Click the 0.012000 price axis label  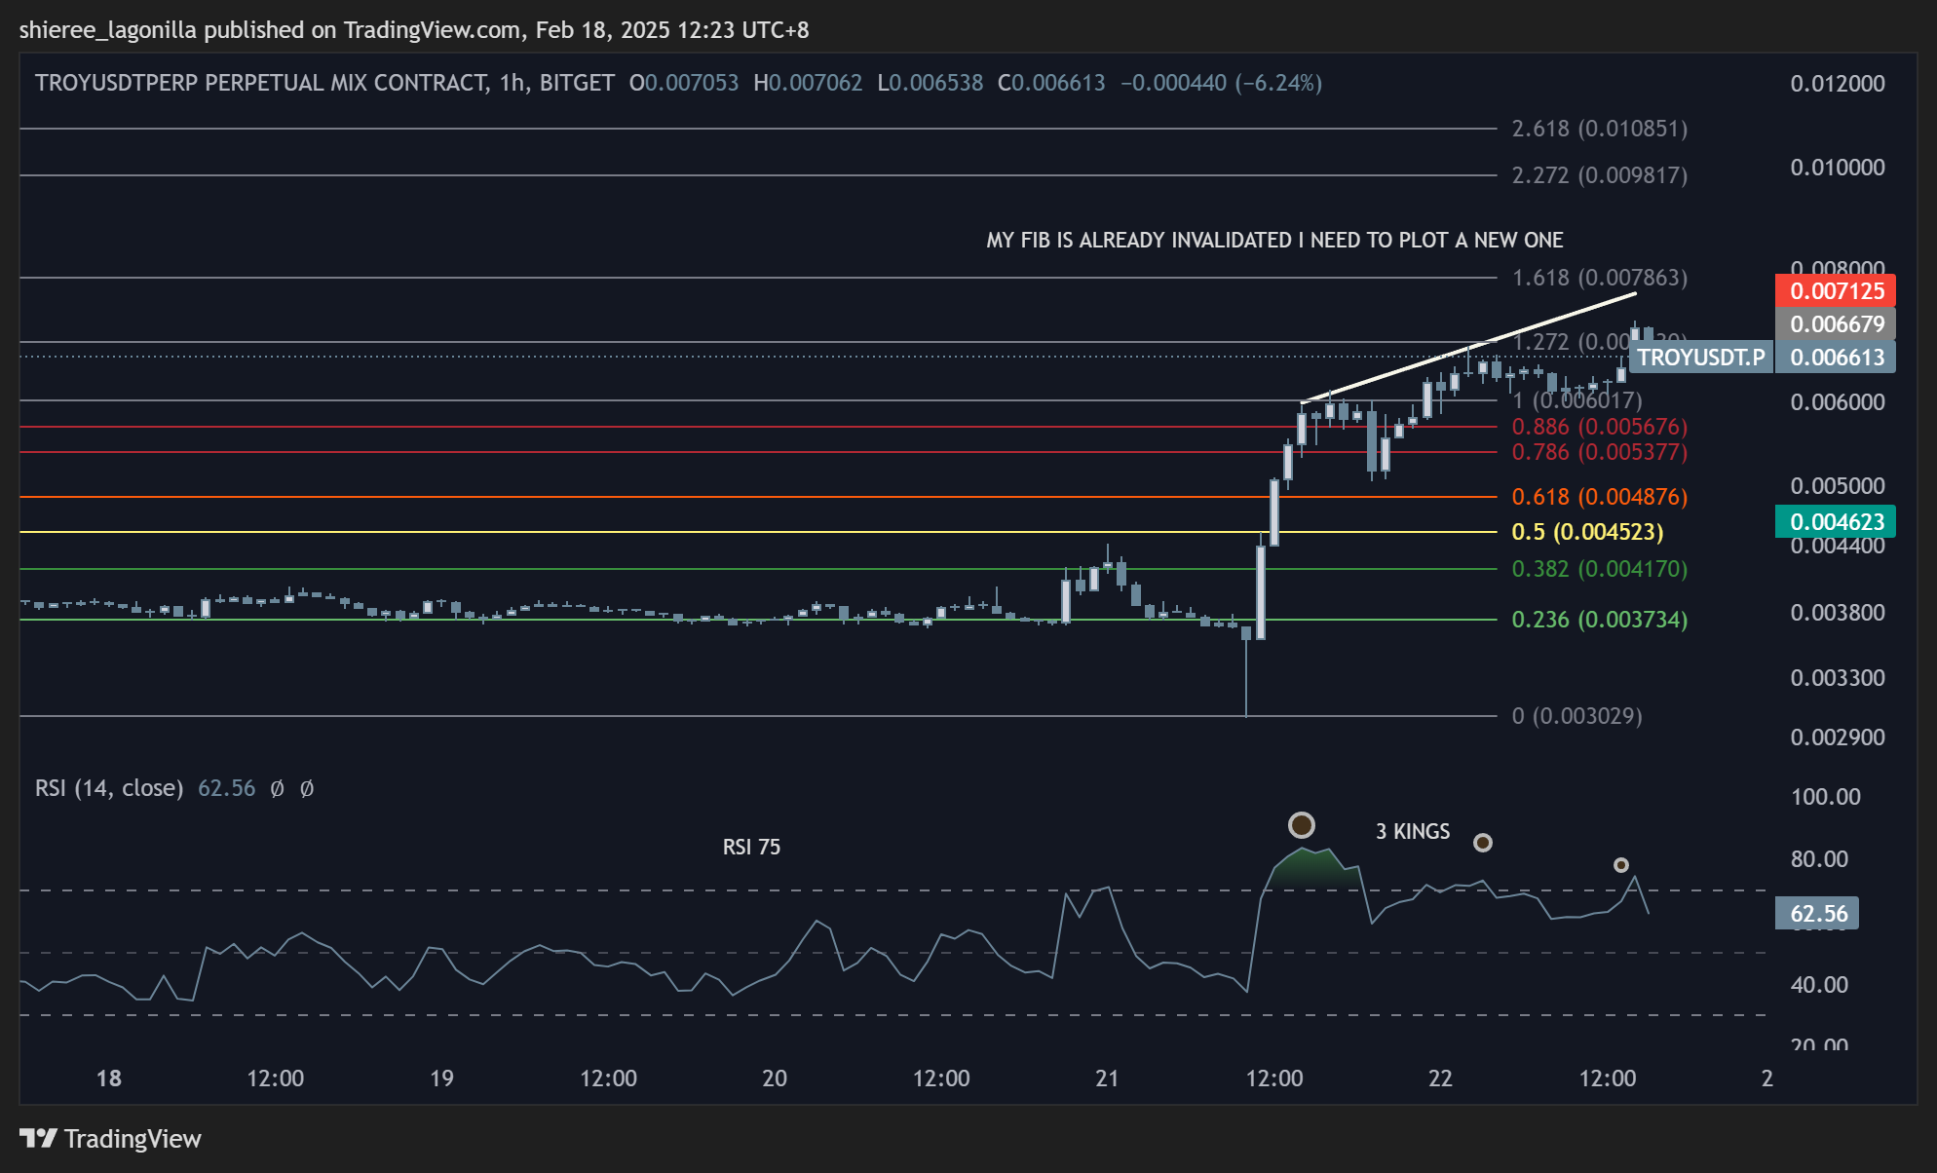click(x=1838, y=84)
